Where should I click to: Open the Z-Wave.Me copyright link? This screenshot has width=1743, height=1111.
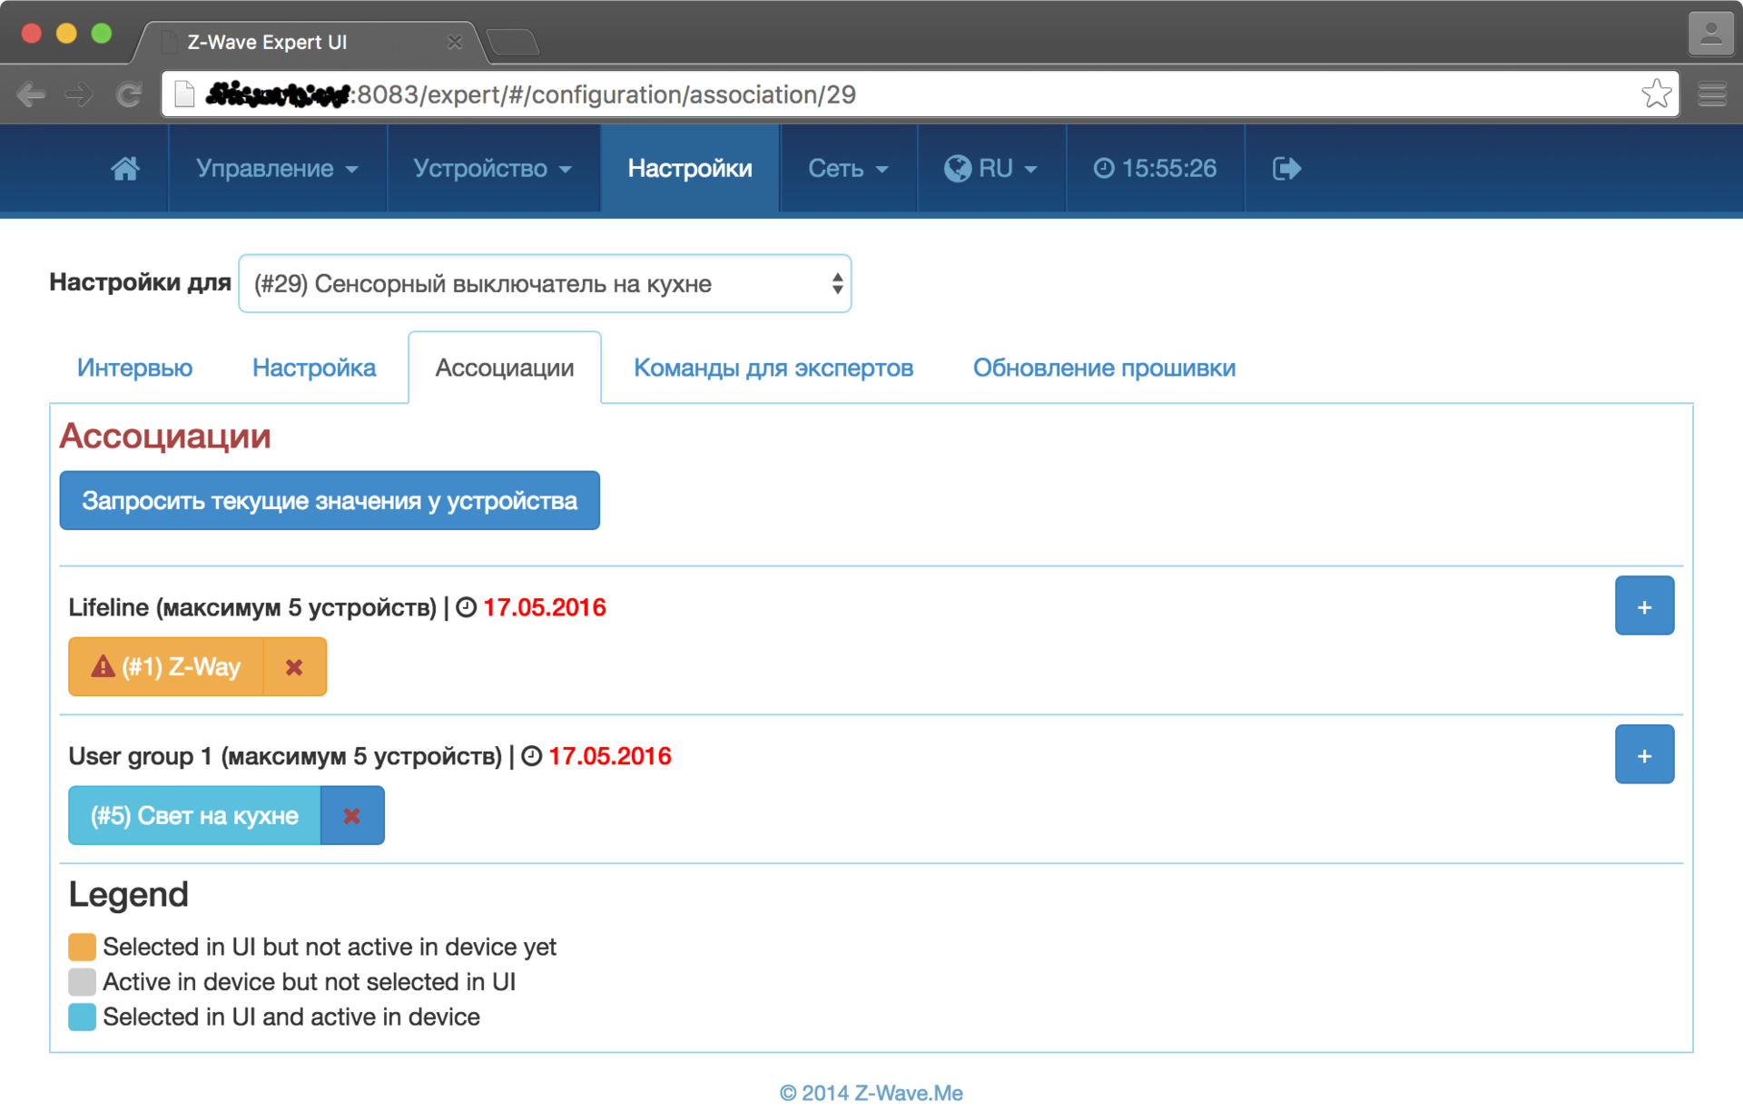coord(871,1093)
